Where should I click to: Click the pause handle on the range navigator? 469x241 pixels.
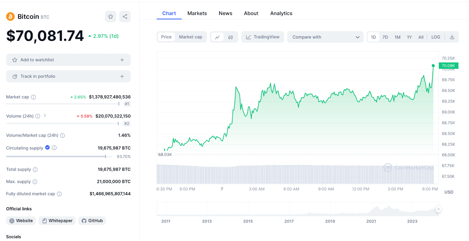click(x=438, y=209)
